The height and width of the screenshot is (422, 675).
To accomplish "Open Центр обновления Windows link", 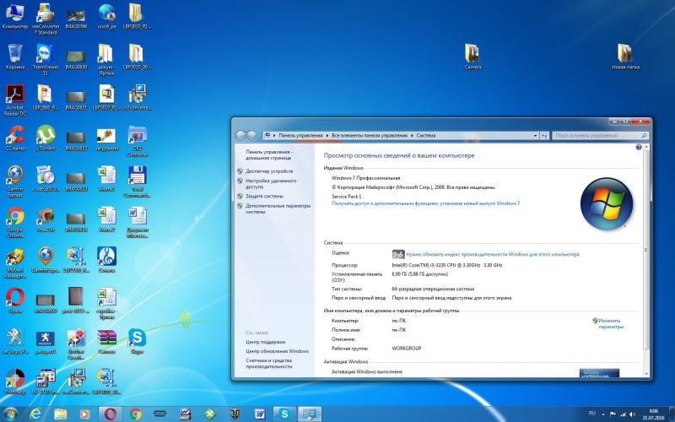I will [x=277, y=350].
